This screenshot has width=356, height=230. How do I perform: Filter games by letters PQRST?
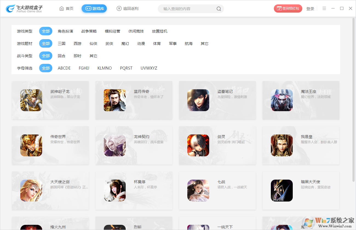pos(126,68)
